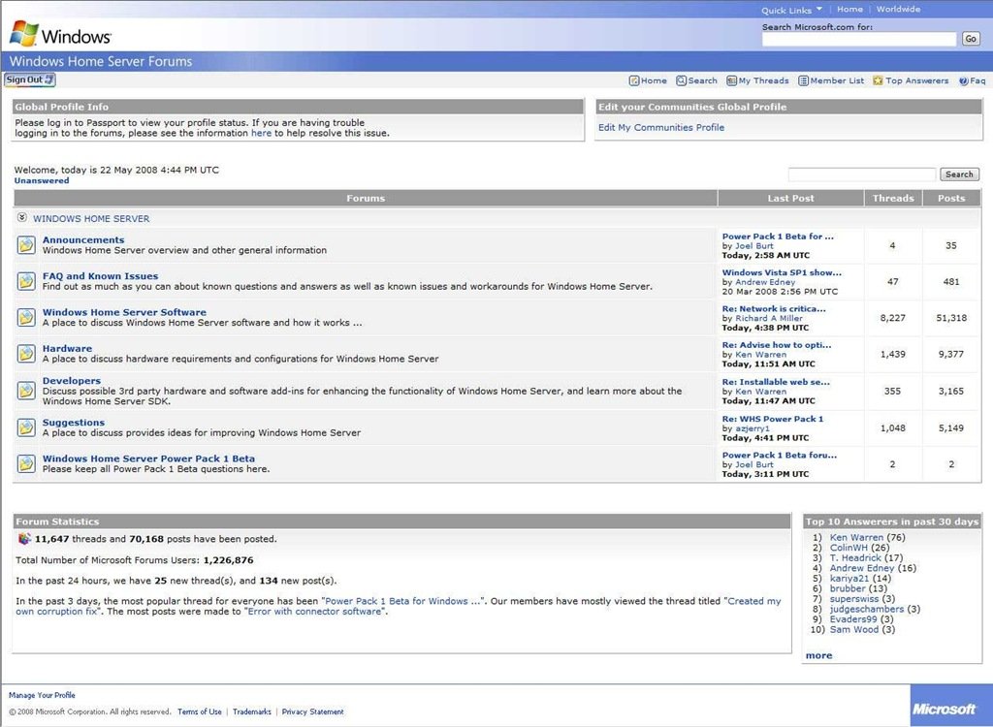Click the Top Answerers star icon

[878, 80]
